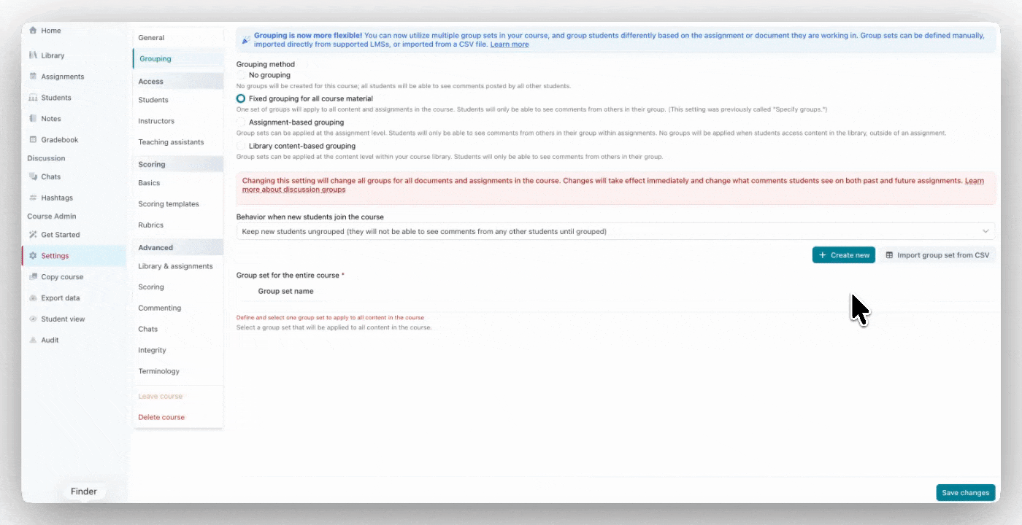Open the Terminology settings page

[158, 372]
